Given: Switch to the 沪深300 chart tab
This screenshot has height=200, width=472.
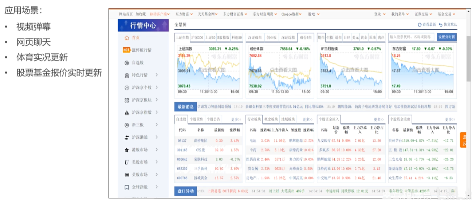Looking at the screenshot, I should 197,37.
